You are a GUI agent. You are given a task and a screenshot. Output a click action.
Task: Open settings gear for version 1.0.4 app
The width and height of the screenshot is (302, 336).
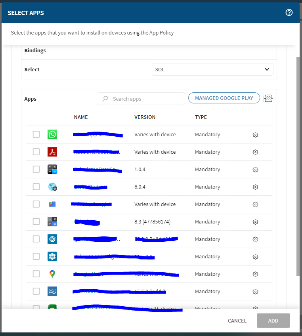click(x=255, y=170)
